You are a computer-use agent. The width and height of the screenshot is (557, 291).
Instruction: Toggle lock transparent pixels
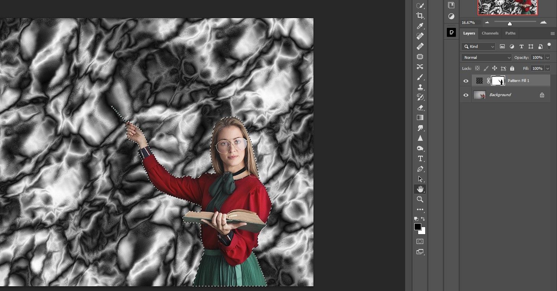point(477,68)
